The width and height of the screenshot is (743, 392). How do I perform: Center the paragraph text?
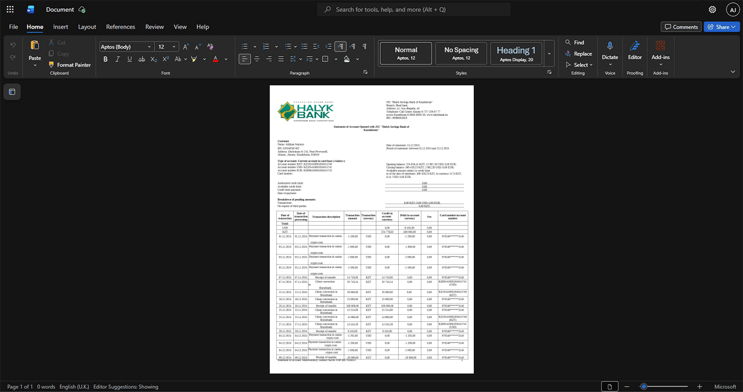click(257, 59)
